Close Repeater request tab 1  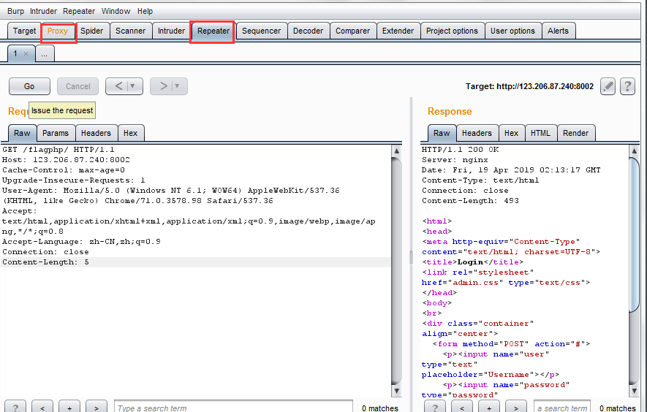(x=26, y=53)
